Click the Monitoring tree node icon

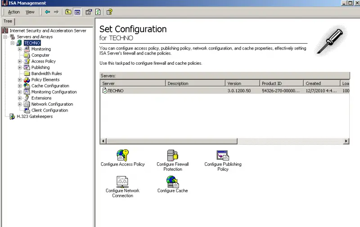(x=27, y=49)
